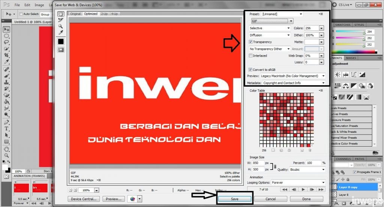Toggle Propagate Frame 1 checkbox

(x=355, y=172)
